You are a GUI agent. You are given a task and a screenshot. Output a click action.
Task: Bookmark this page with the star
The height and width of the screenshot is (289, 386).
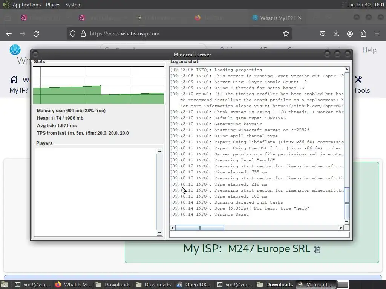coord(286,33)
